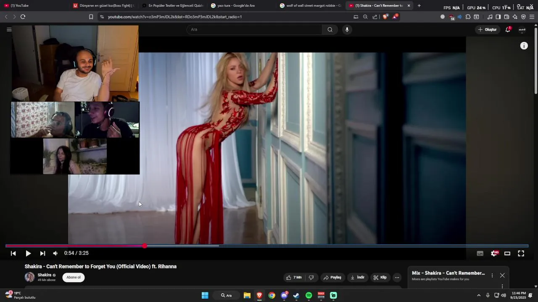Click the zoom magnifier icon in the address bar
538x302 pixels.
coord(365,17)
